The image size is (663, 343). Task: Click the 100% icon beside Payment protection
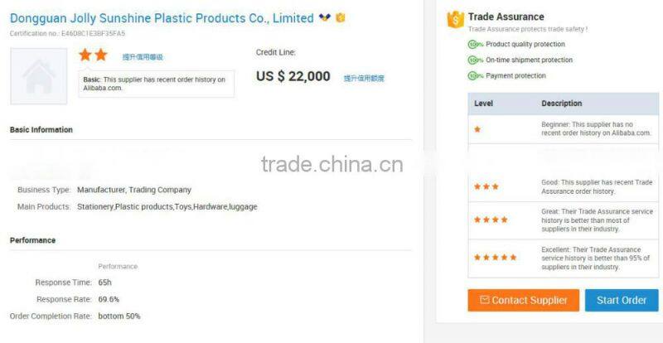click(475, 75)
